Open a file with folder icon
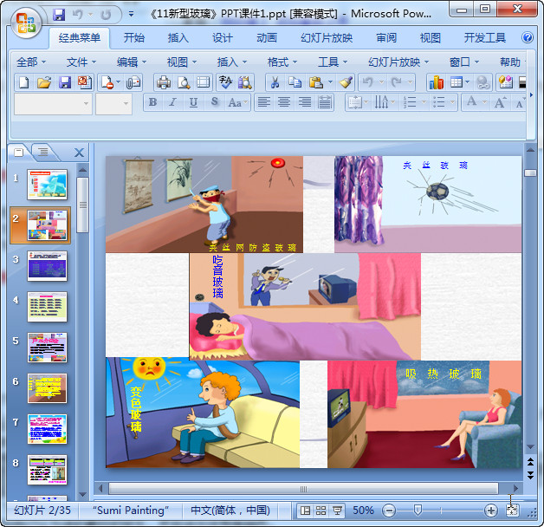Screen dimensions: 544x527 pos(44,82)
